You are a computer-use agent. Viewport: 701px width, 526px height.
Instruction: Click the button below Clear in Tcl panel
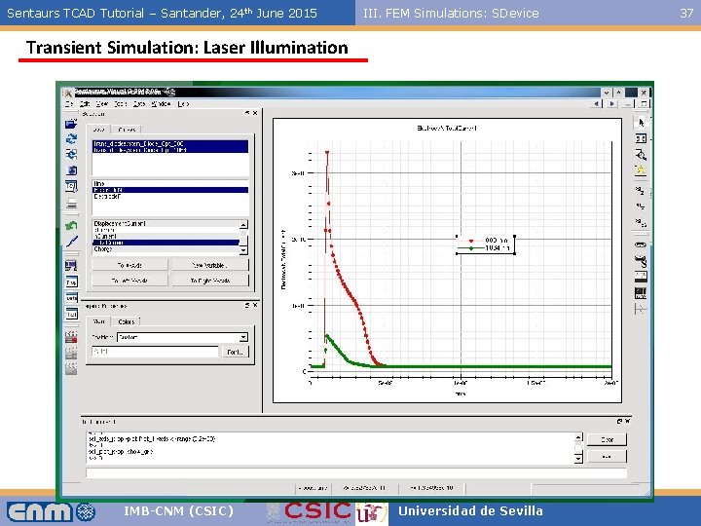608,457
